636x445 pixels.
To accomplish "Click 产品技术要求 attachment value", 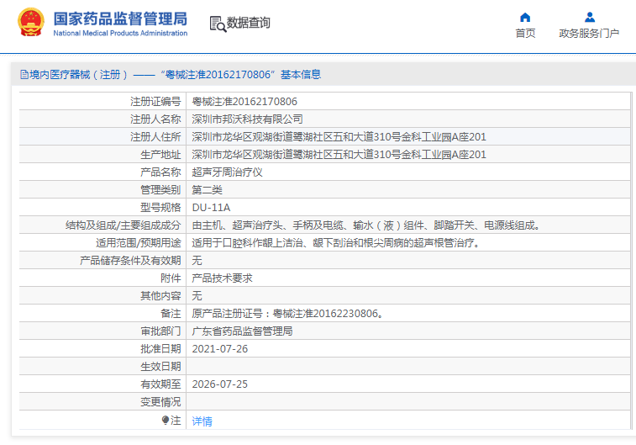I will click(222, 278).
